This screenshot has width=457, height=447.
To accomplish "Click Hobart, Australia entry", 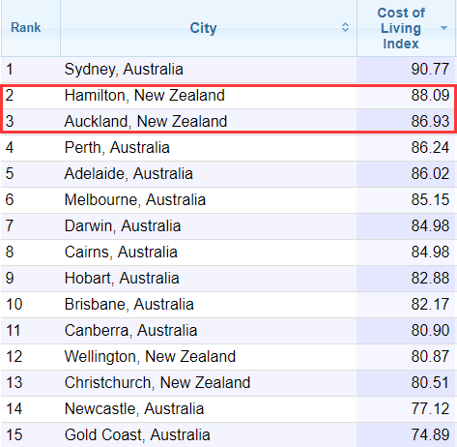I will [122, 279].
